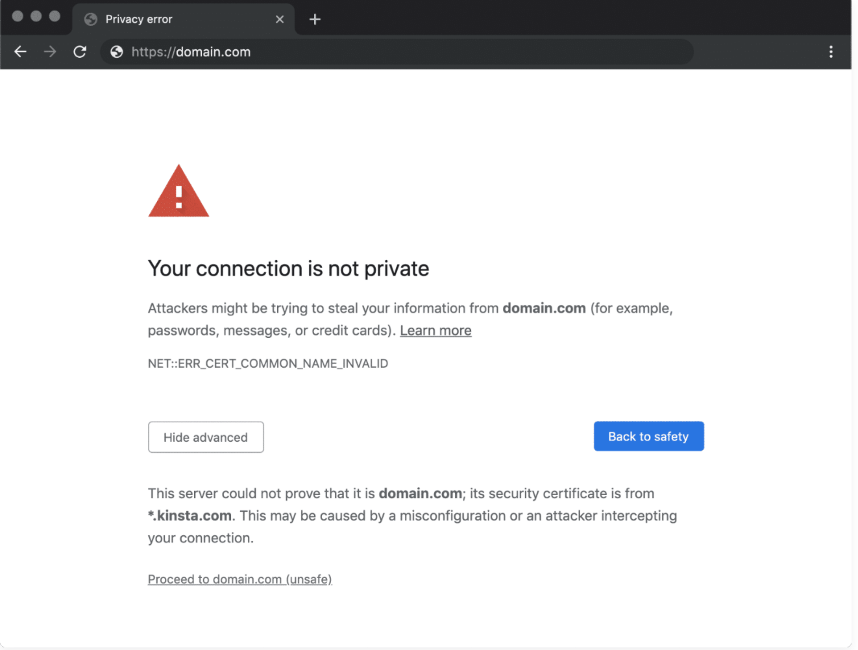Reload the page with the refresh icon
858x650 pixels.
(x=80, y=52)
